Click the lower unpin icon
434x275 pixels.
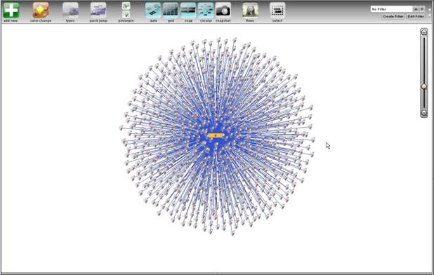(x=126, y=14)
